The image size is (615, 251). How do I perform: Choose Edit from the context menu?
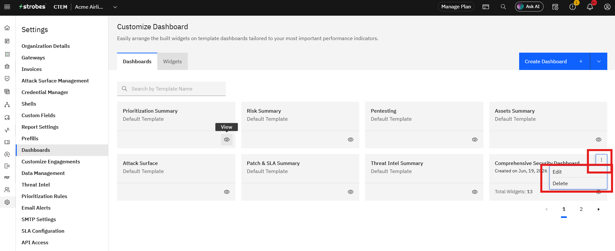click(578, 172)
